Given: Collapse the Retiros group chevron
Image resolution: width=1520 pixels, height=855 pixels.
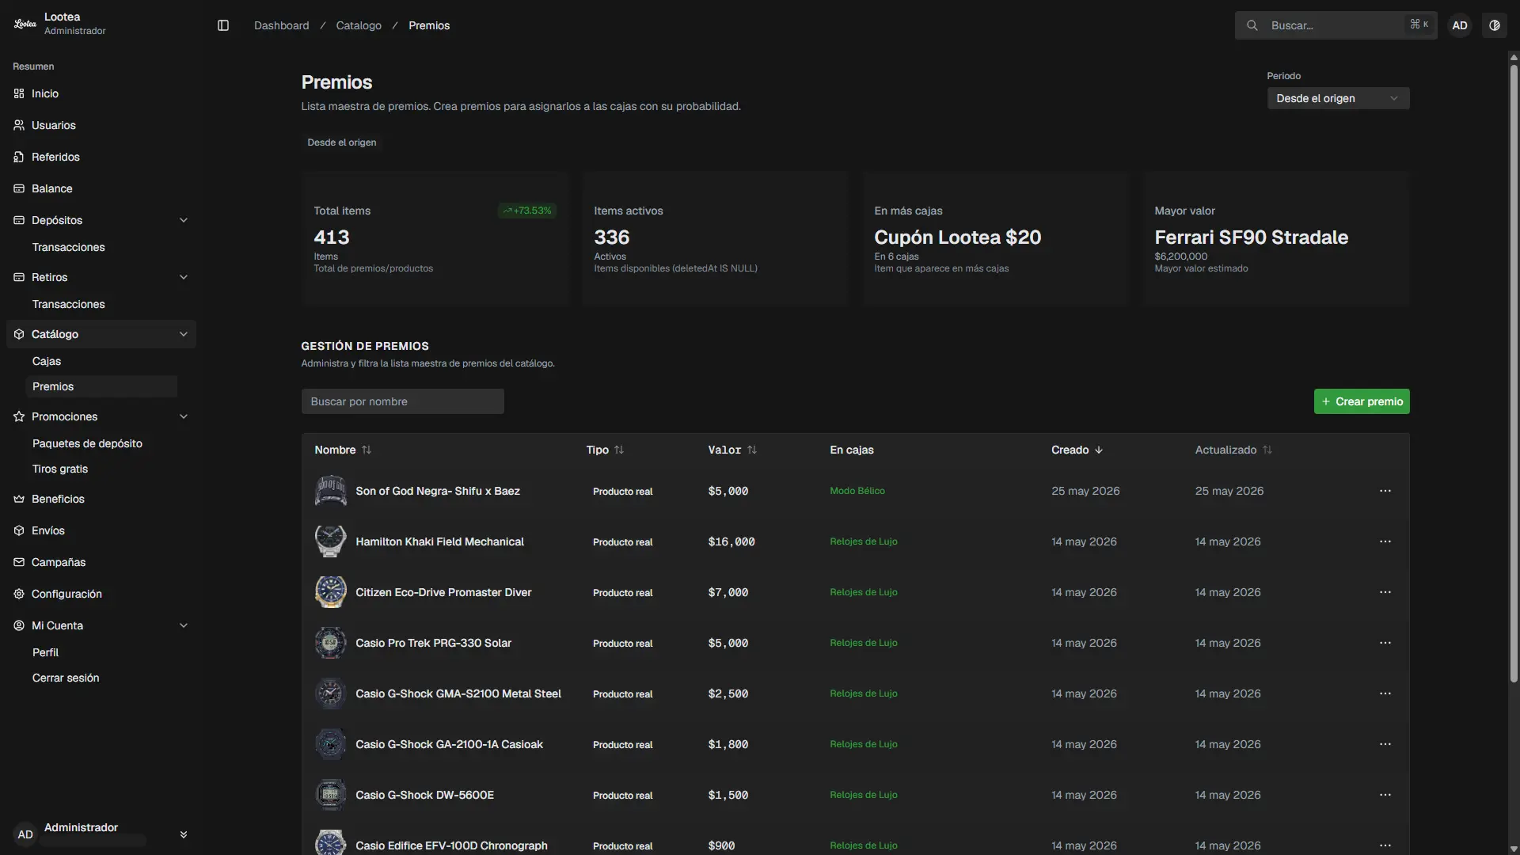Looking at the screenshot, I should (184, 277).
